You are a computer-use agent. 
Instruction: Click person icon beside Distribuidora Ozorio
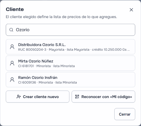point(12,47)
